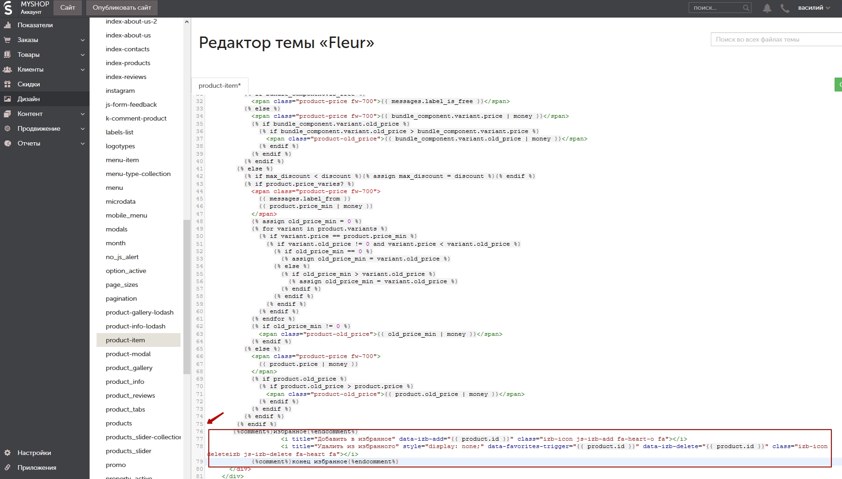The height and width of the screenshot is (479, 842).
Task: Switch to the product-item* tab
Action: pos(220,85)
